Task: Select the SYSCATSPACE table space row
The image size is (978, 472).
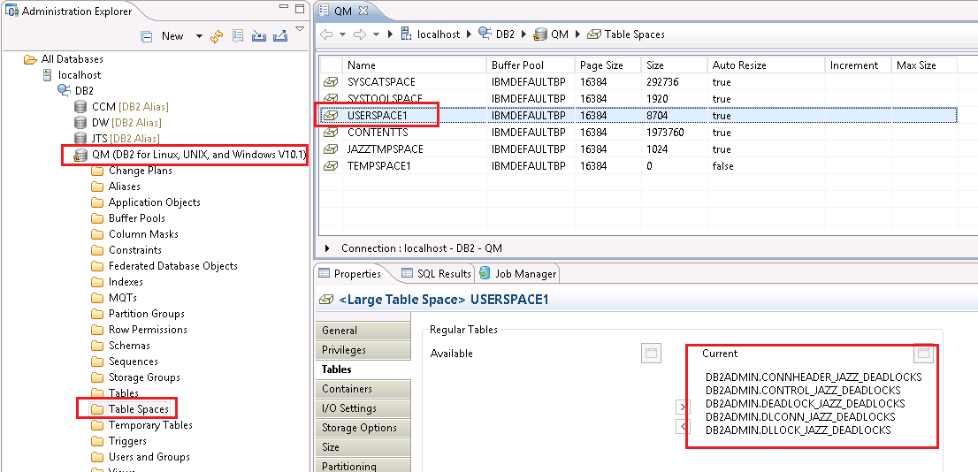Action: point(638,82)
